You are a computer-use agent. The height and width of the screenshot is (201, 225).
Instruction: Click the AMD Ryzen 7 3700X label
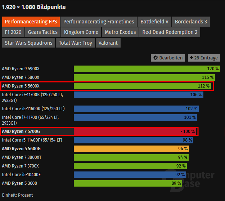[21, 166]
